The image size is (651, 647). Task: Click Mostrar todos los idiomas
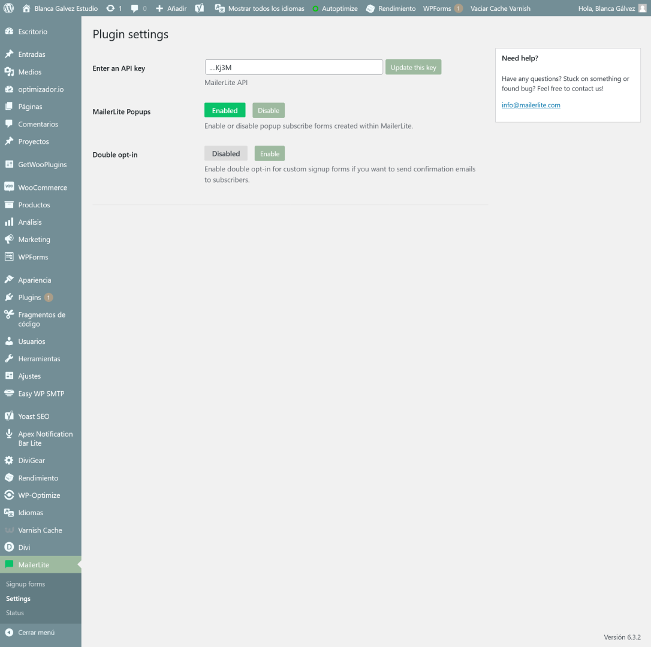click(266, 8)
